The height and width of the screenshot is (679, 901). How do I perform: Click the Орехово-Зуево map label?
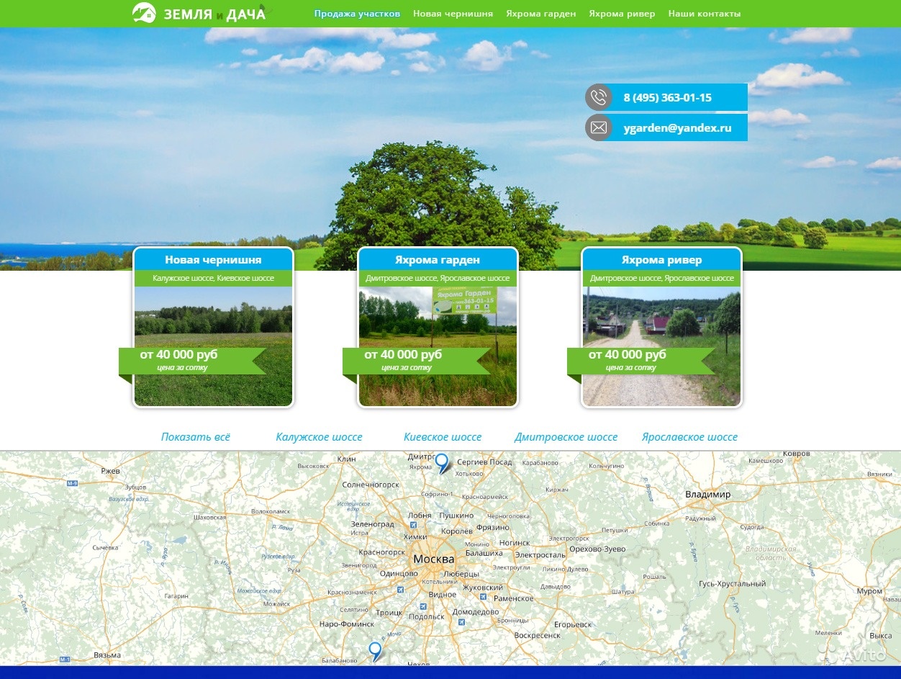click(x=597, y=549)
